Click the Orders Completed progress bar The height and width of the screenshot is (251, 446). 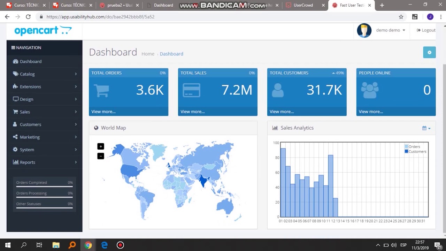point(44,187)
